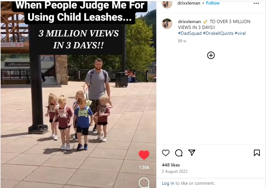Screen dimensions: 266x188
Task: Share the post via paper plane icon
Action: coord(192,153)
